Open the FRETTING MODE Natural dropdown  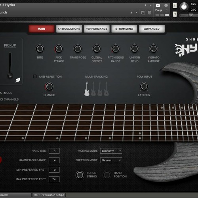[x=111, y=160]
